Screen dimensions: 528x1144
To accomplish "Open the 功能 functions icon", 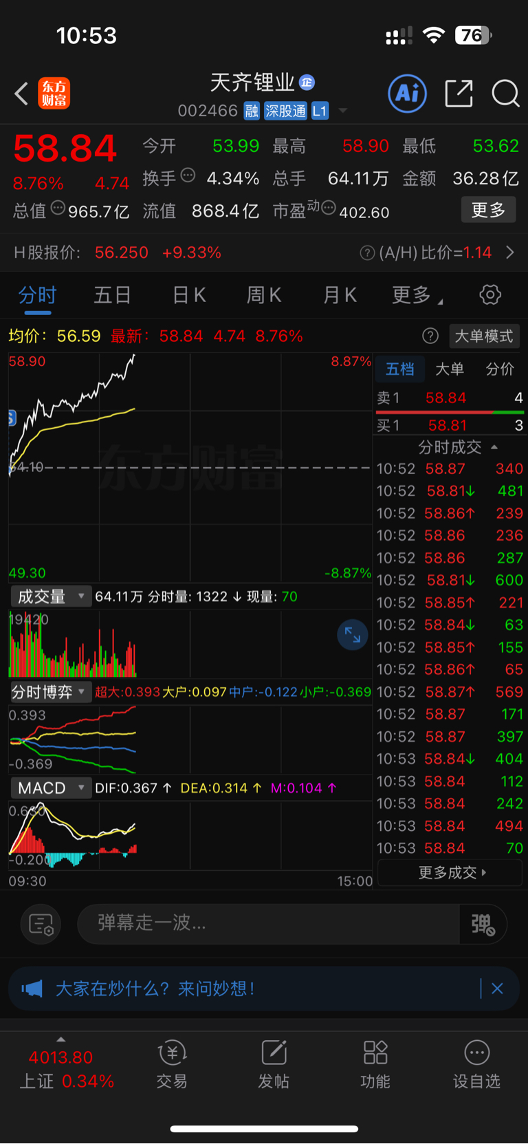I will click(375, 1064).
